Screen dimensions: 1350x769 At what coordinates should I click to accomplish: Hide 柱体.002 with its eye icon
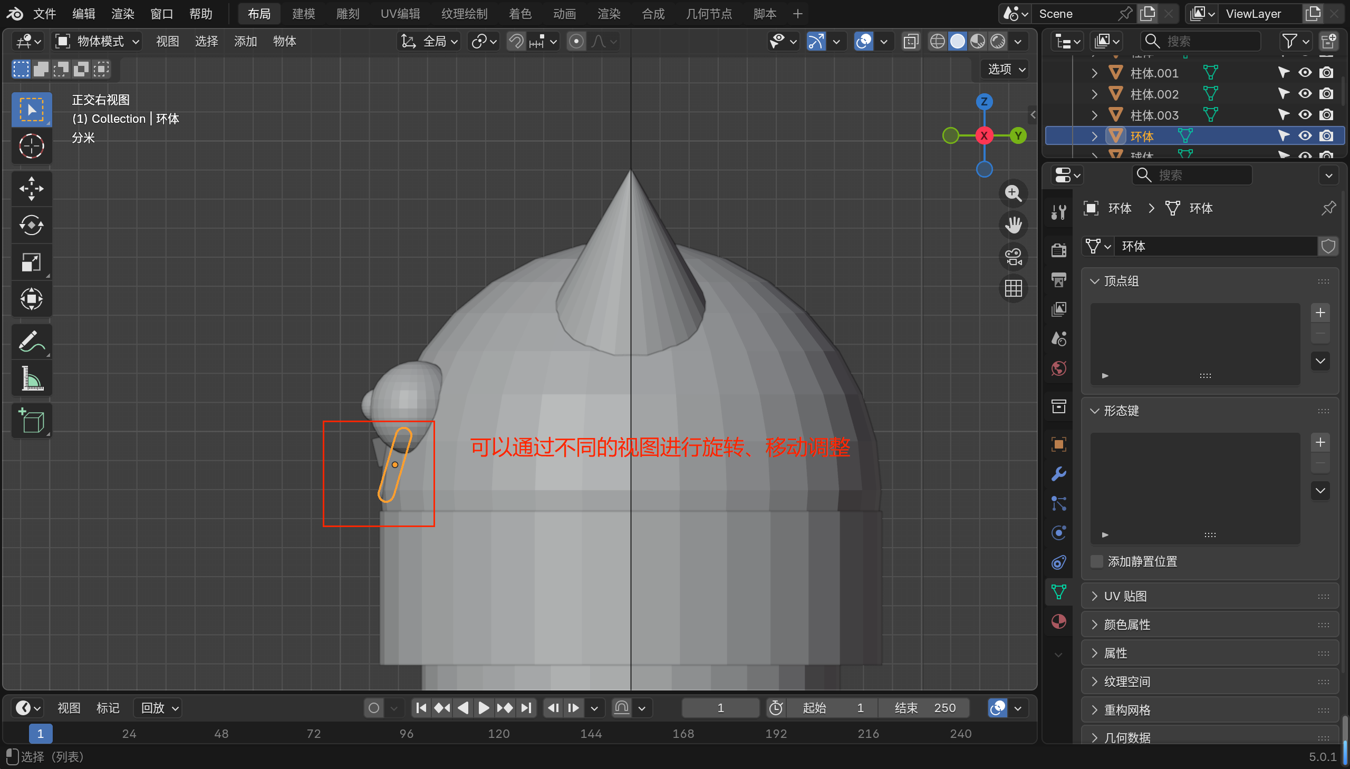pos(1305,94)
